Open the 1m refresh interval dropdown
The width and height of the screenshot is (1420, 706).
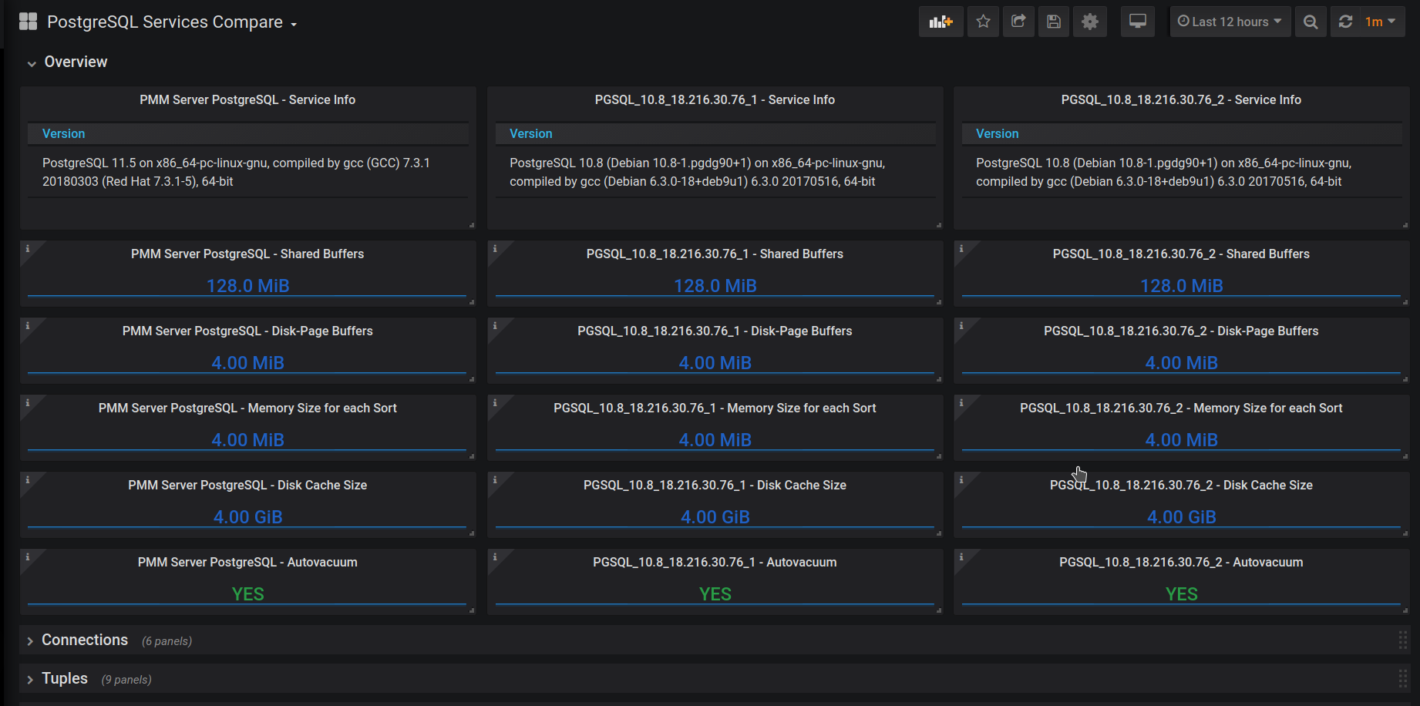(1380, 22)
